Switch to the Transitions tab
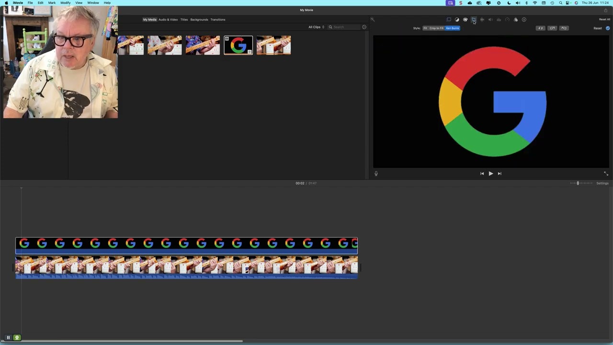 click(x=218, y=20)
